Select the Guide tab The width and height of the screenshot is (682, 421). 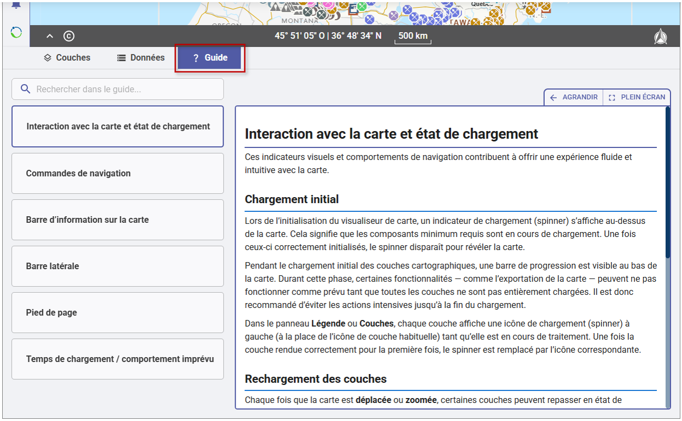pos(210,58)
